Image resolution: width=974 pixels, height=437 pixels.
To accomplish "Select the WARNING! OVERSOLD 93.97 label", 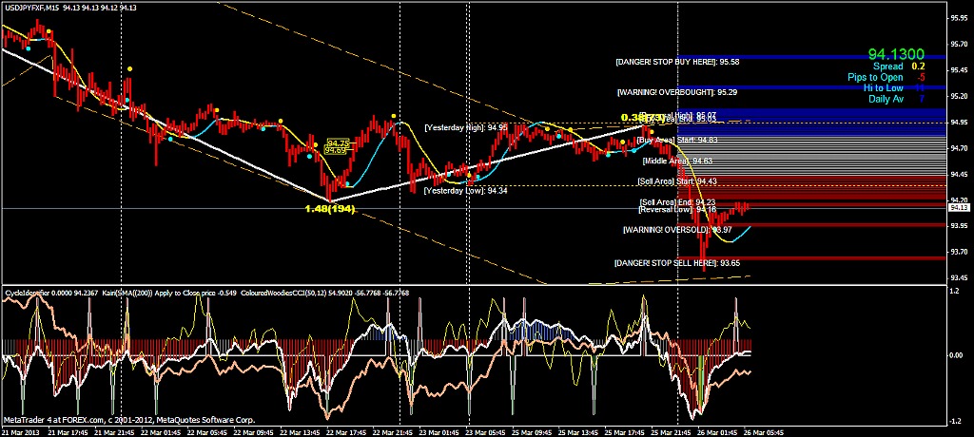I will 677,230.
